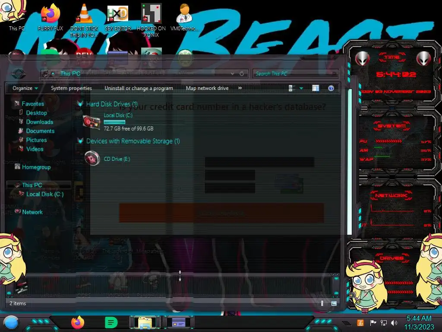The height and width of the screenshot is (332, 442).
Task: Click the Network icon in sidebar
Action: (x=17, y=211)
